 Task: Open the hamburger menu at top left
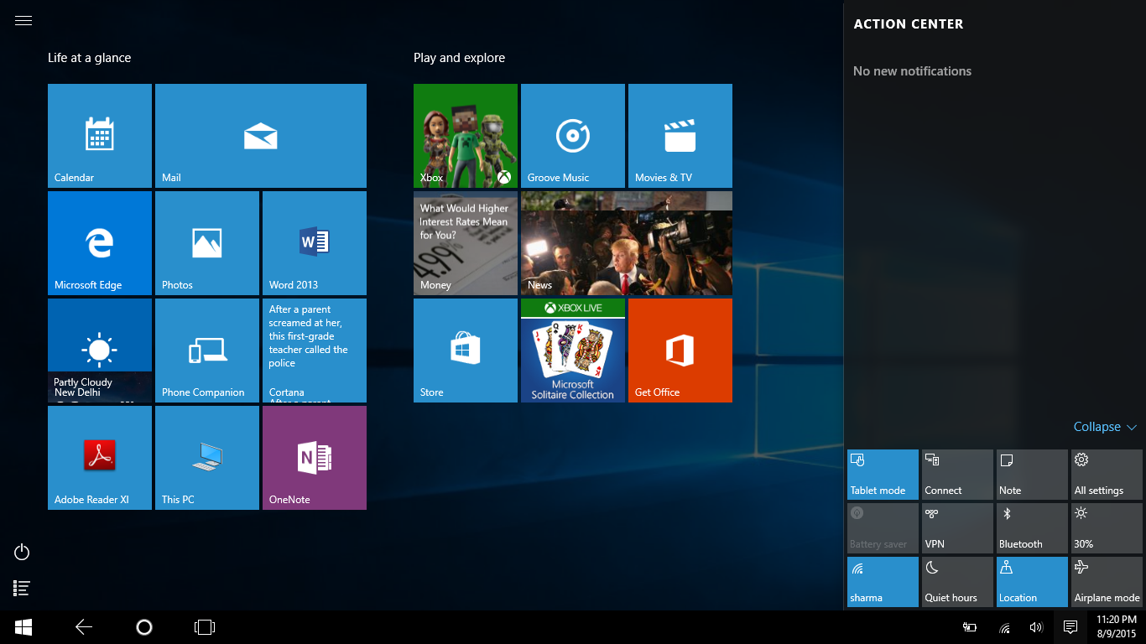pyautogui.click(x=23, y=21)
